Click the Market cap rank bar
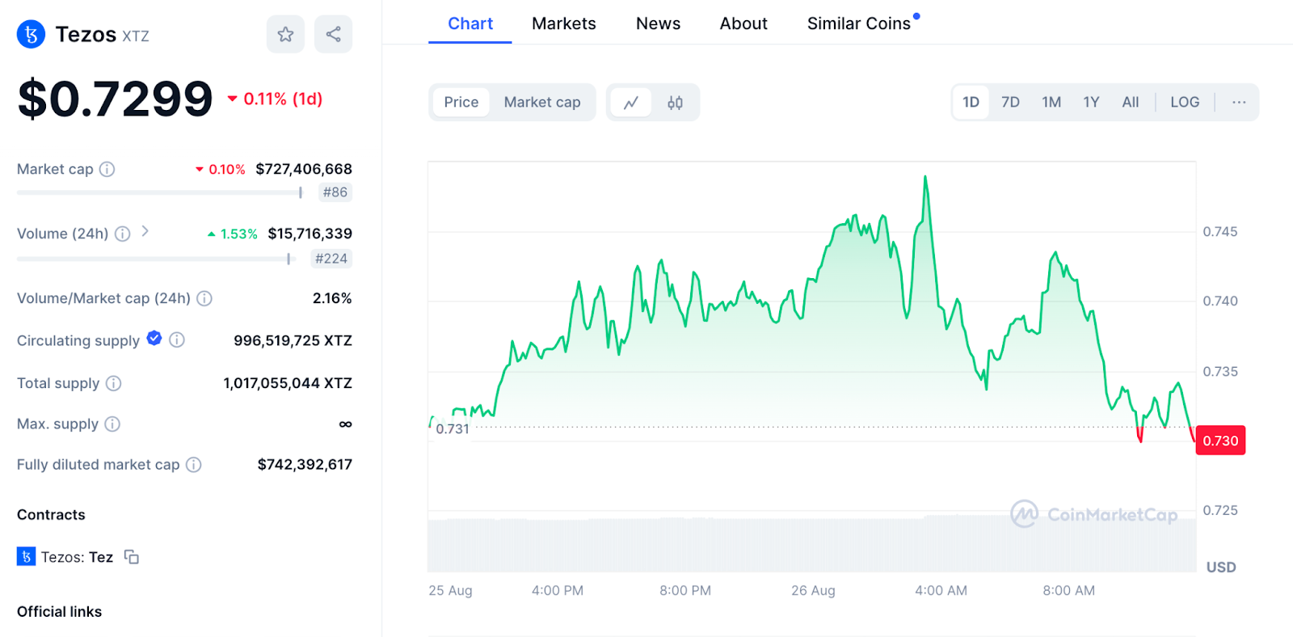1293x637 pixels. [x=160, y=192]
